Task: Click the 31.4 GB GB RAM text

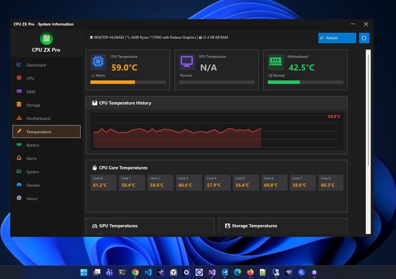Action: pyautogui.click(x=215, y=38)
